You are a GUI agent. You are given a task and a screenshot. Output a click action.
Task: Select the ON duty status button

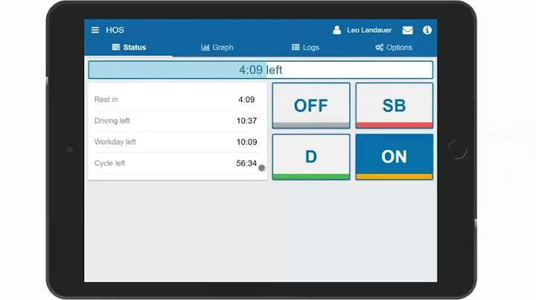coord(394,157)
